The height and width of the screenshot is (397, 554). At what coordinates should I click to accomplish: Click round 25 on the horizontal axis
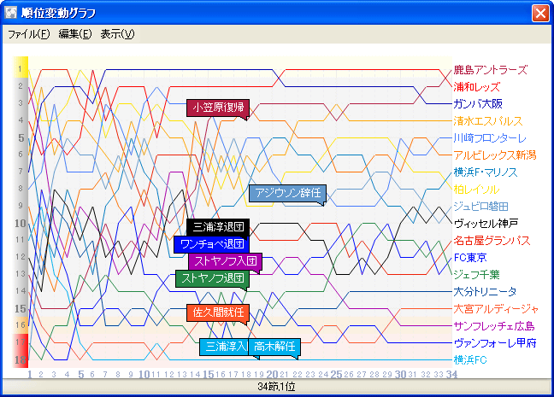pos(336,374)
